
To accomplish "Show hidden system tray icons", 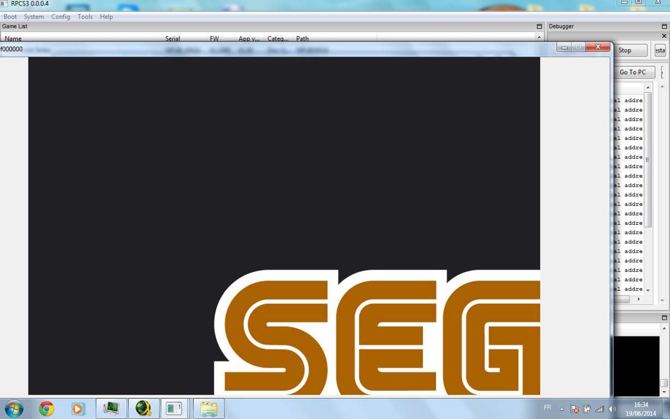I will tap(562, 409).
